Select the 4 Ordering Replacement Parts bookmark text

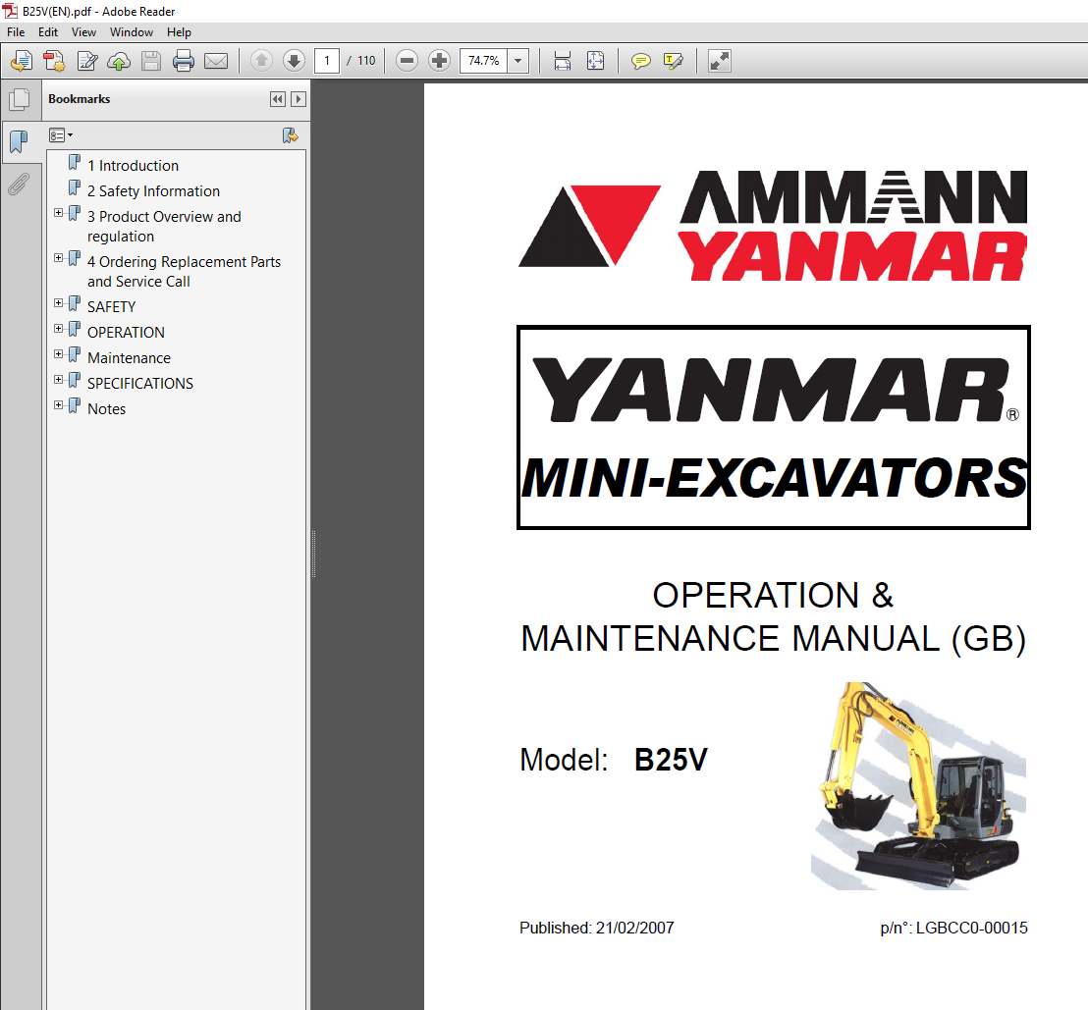(184, 272)
